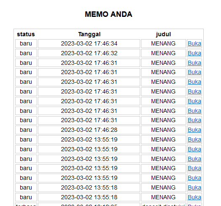Click the MENANG title in the 17:46:32 row

(163, 54)
